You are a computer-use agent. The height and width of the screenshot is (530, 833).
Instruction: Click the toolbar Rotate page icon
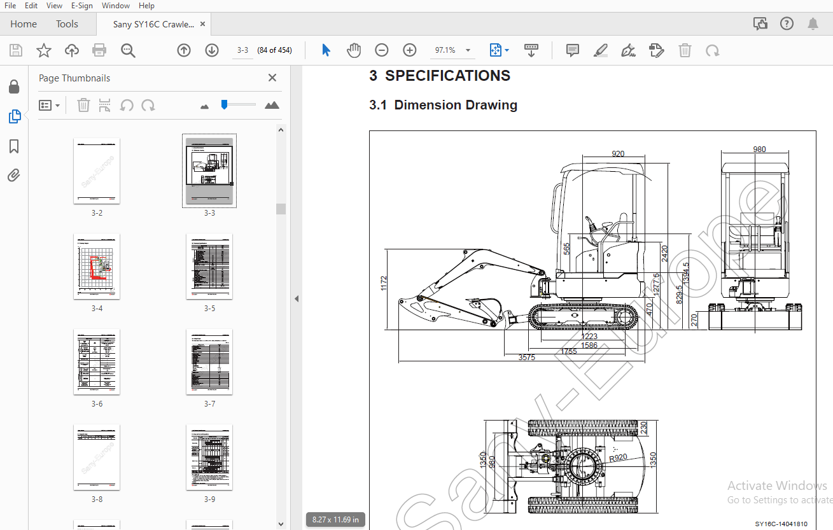click(x=713, y=50)
